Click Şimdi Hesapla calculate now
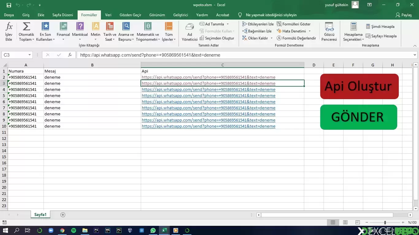 pos(380,27)
